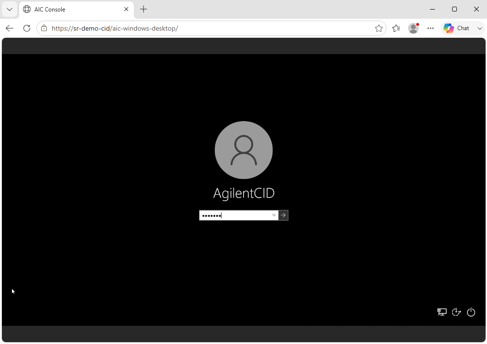Screen dimensions: 487x344
Task: Go back to the previous page
Action: click(10, 28)
